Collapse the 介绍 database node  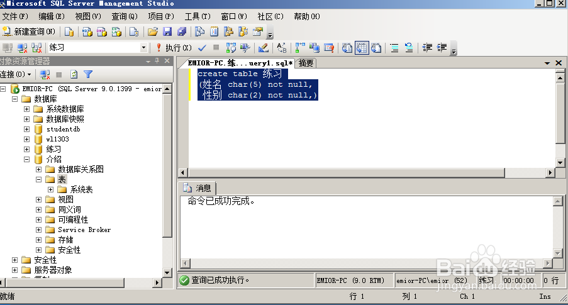coord(26,159)
